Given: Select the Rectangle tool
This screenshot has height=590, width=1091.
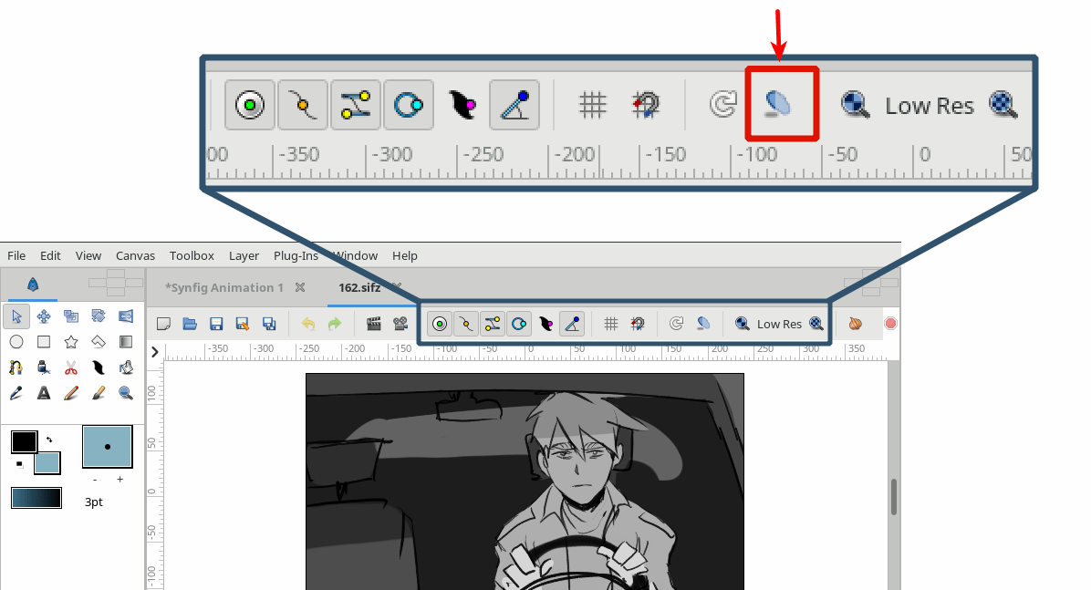Looking at the screenshot, I should point(44,342).
